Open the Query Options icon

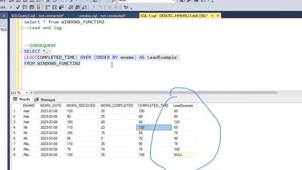tap(32, 8)
